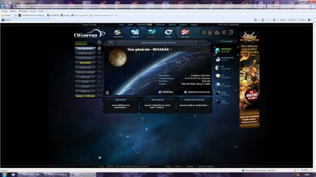Click the moon shortcut icon in the planet view corner
The height and width of the screenshot is (177, 316).
click(107, 92)
